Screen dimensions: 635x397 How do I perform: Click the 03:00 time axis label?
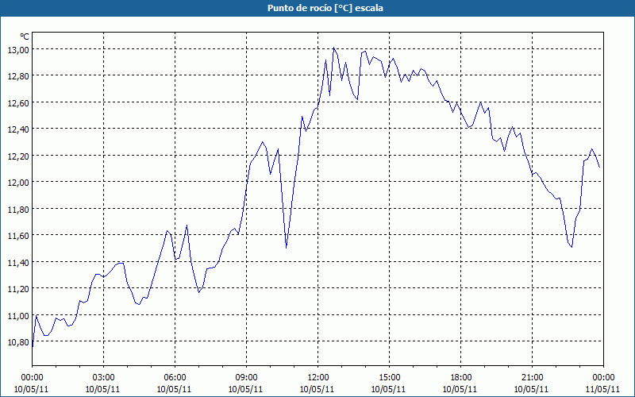(x=103, y=378)
